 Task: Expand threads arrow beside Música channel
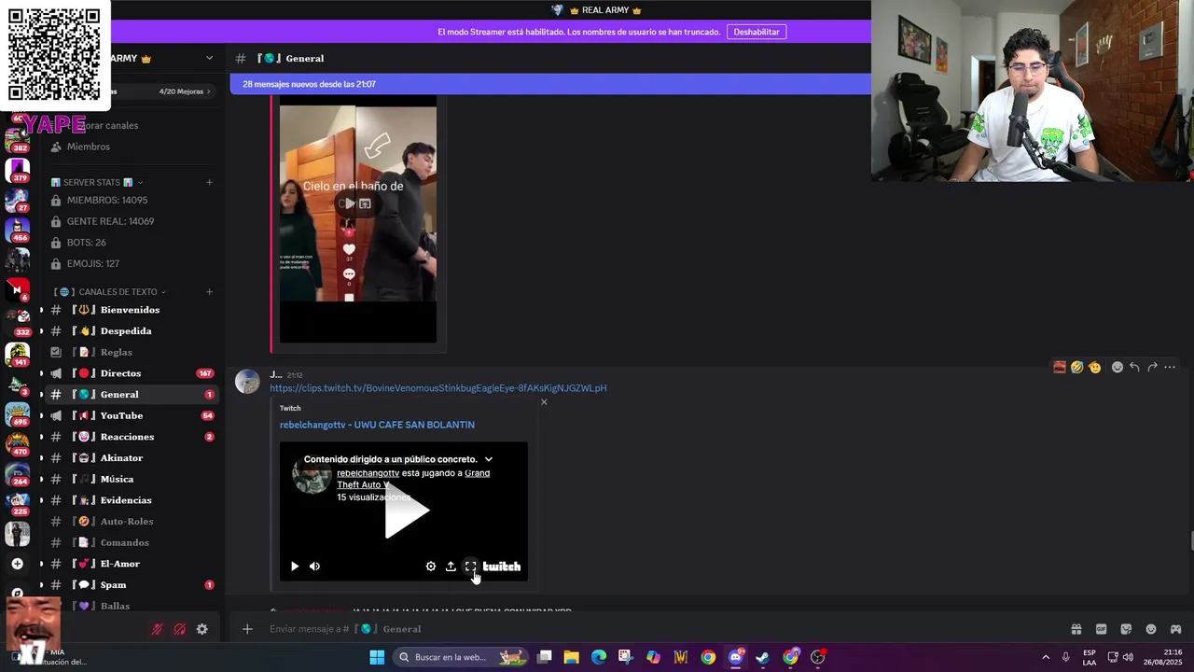[x=41, y=479]
